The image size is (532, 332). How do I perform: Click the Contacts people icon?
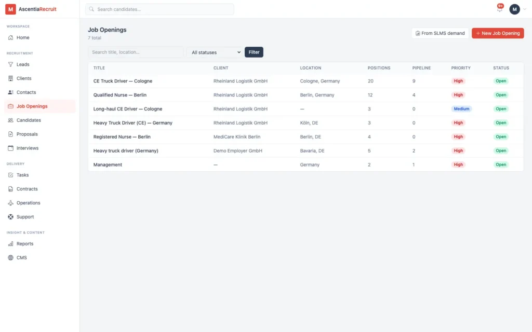[x=10, y=92]
